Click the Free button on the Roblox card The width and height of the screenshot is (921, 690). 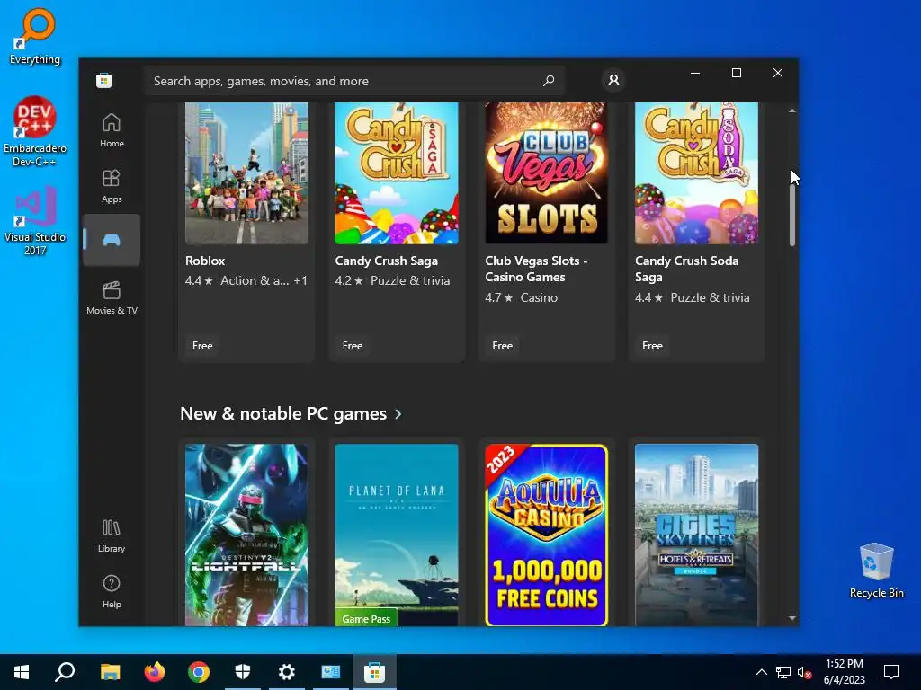pos(202,346)
